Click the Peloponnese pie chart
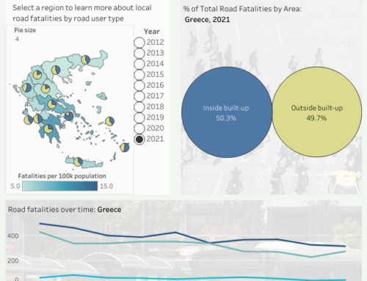Viewport: 367px width, 281px height. (x=48, y=129)
